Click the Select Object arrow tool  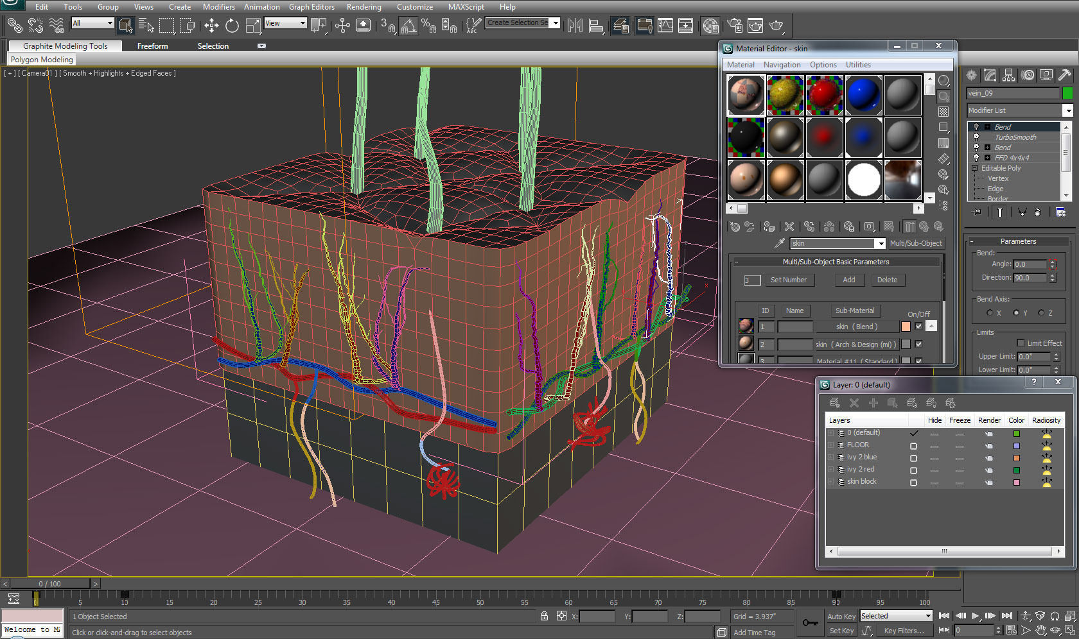pyautogui.click(x=126, y=26)
